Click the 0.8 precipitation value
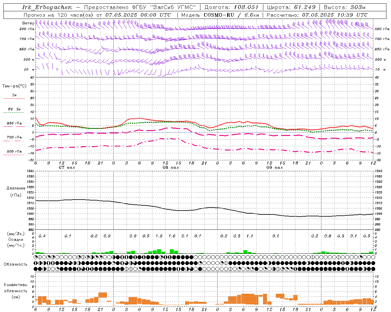 coord(328,236)
